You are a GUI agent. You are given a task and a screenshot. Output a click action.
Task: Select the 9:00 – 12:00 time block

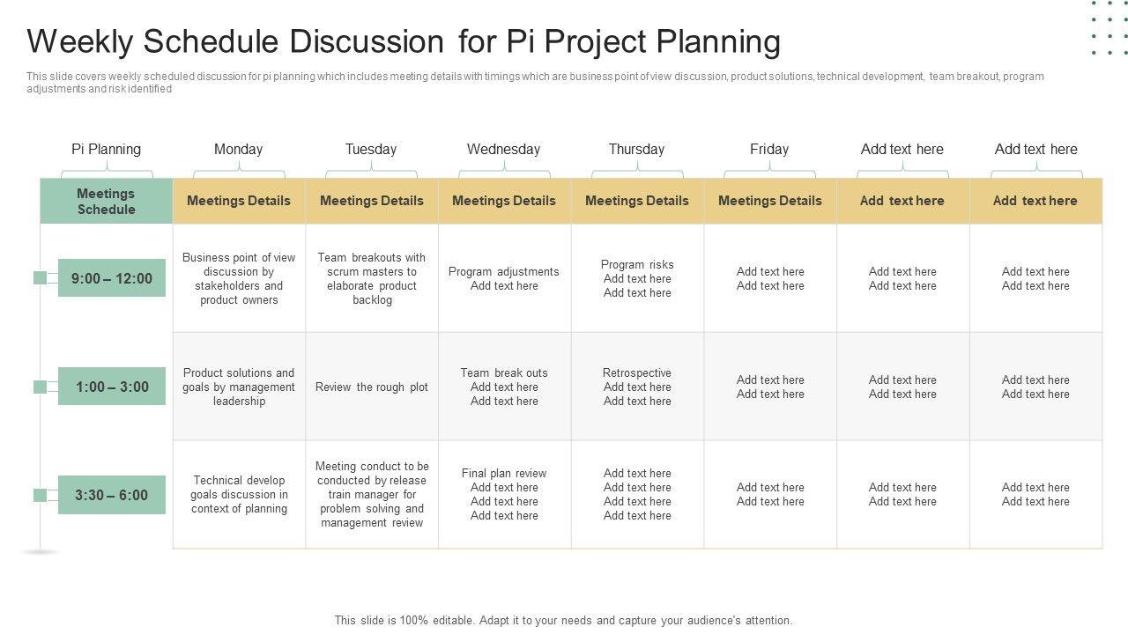(x=112, y=278)
